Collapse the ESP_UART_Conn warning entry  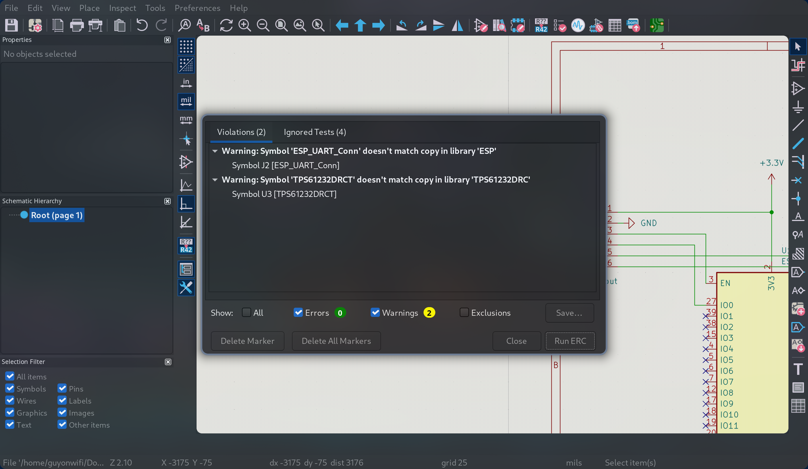[215, 151]
